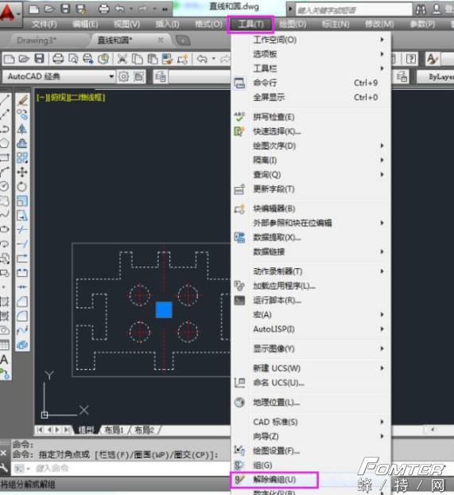Click 更新字段(T) menu entry

tap(311, 189)
